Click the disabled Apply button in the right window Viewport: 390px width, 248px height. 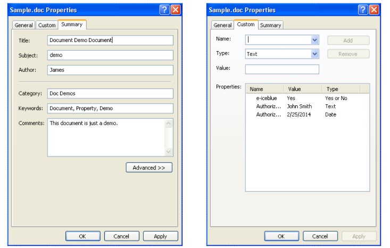359,236
